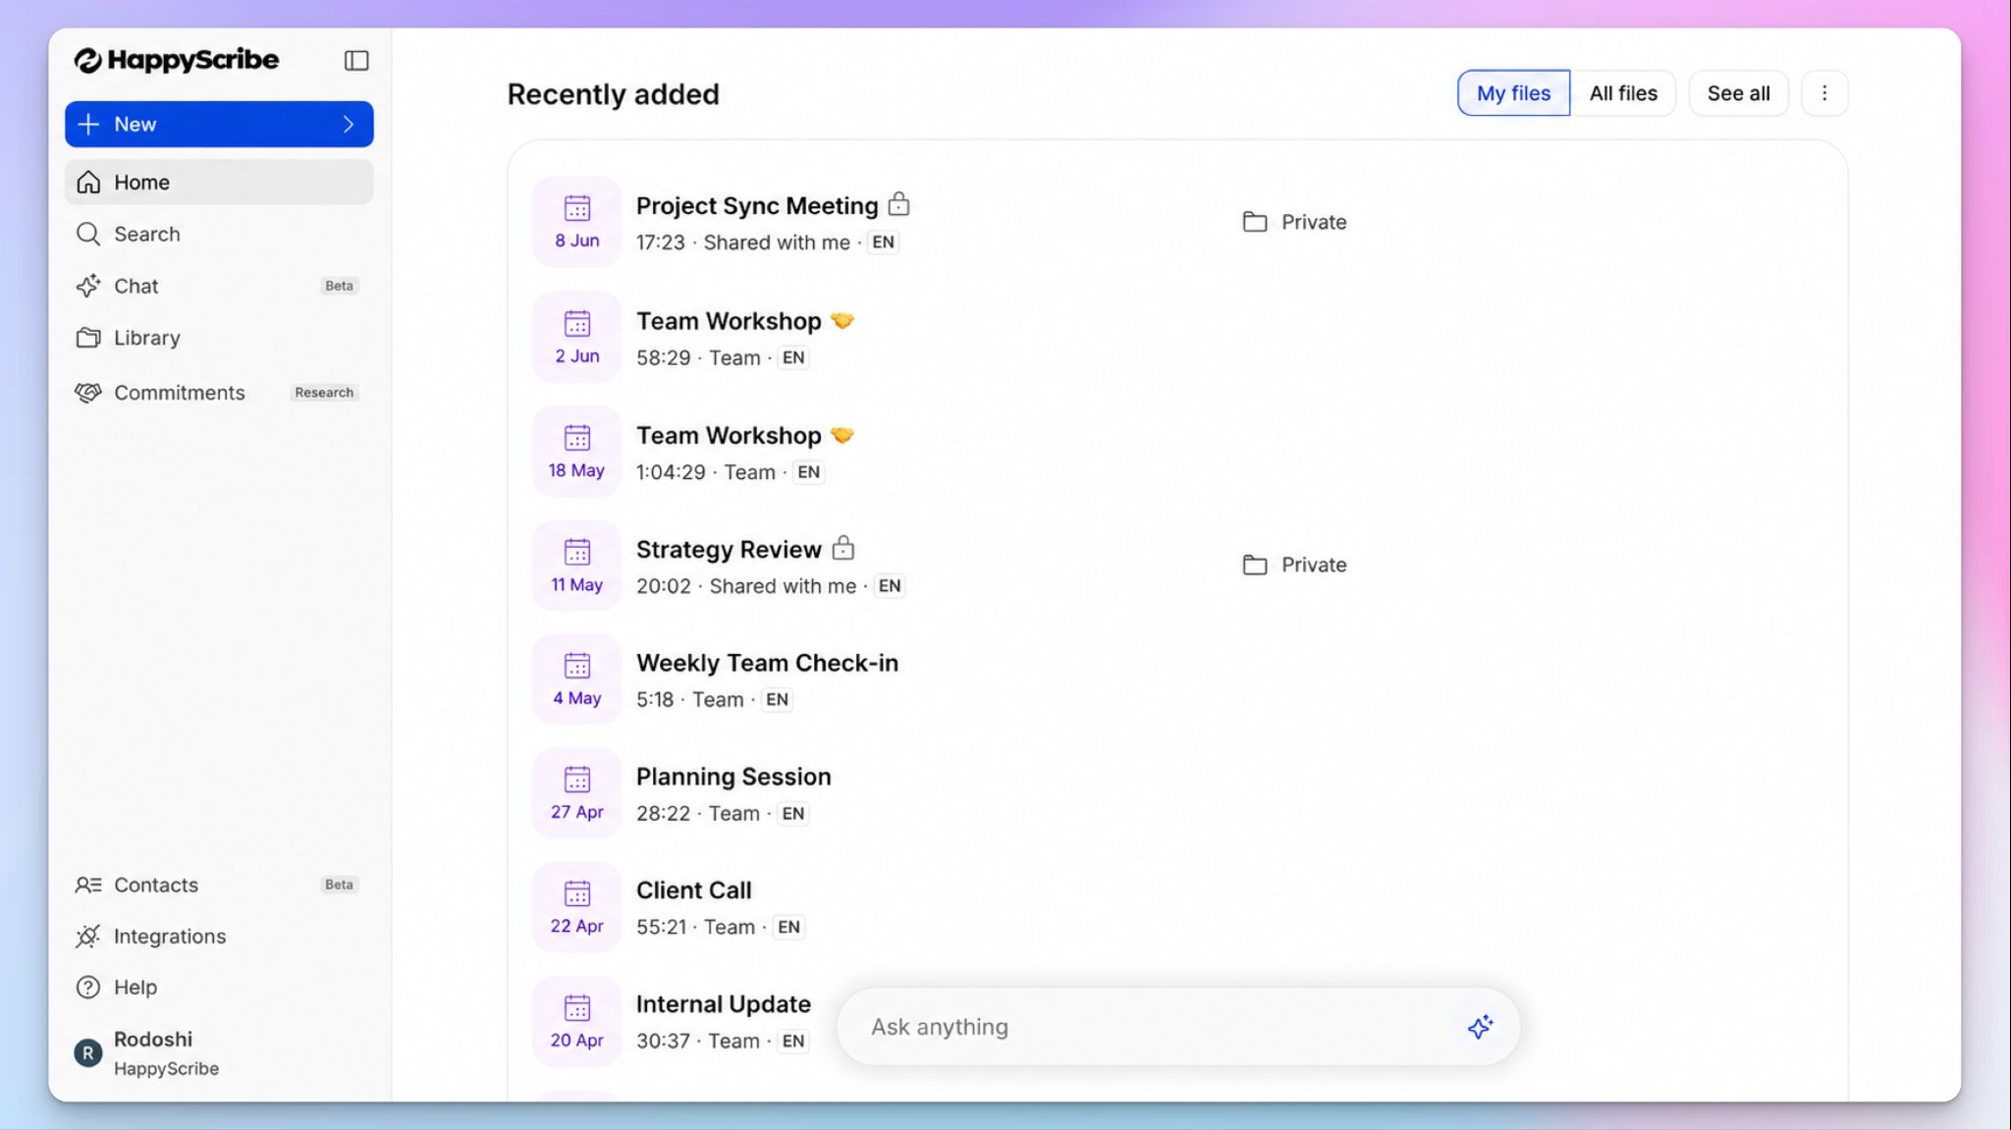
Task: Expand the New button chevron arrow
Action: click(349, 124)
